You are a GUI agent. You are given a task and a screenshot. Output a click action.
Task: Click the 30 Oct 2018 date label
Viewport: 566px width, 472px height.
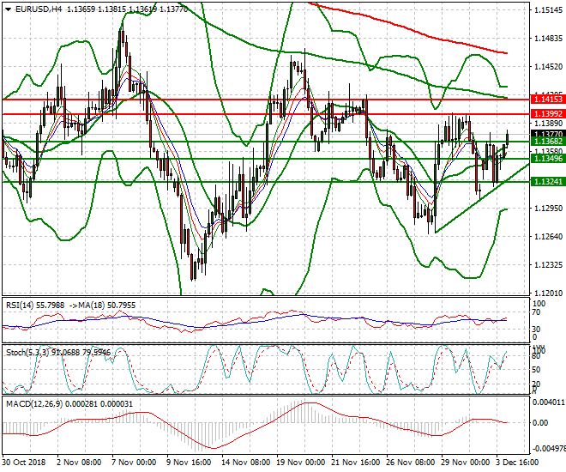24,462
